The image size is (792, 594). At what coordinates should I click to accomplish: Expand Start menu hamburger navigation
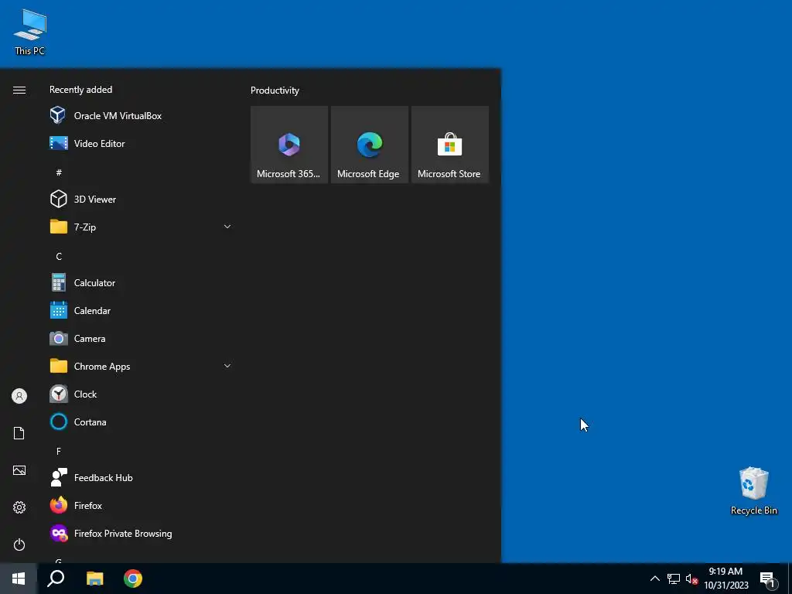19,90
